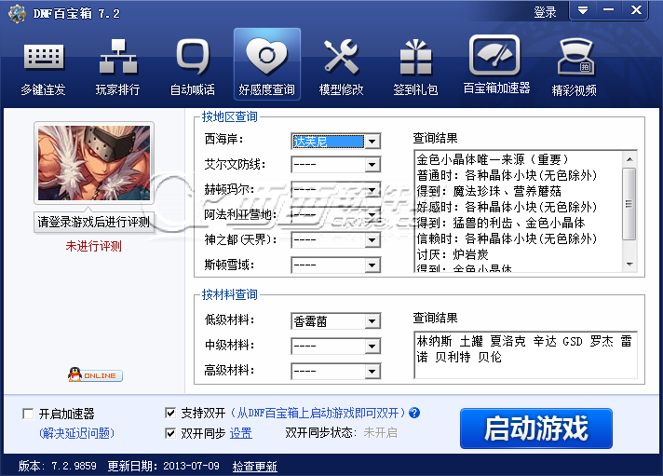Viewport: 663px width, 476px height.
Task: Toggle the 双开同步 checkbox
Action: (x=170, y=433)
